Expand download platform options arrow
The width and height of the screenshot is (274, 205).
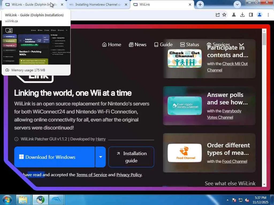click(101, 157)
